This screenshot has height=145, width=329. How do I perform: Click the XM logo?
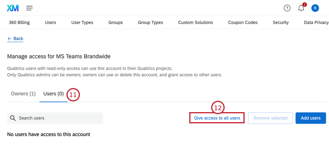tap(13, 8)
